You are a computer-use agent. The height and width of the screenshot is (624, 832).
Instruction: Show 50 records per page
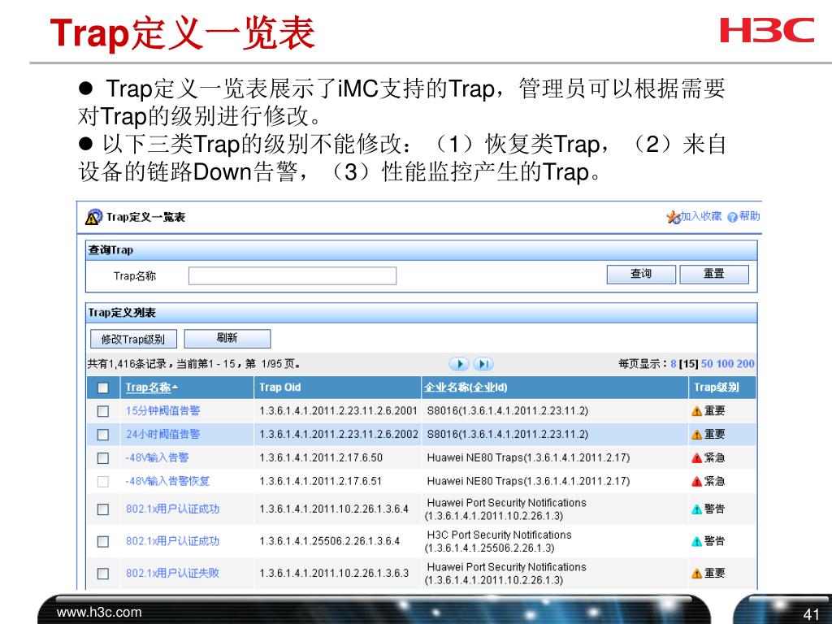708,364
